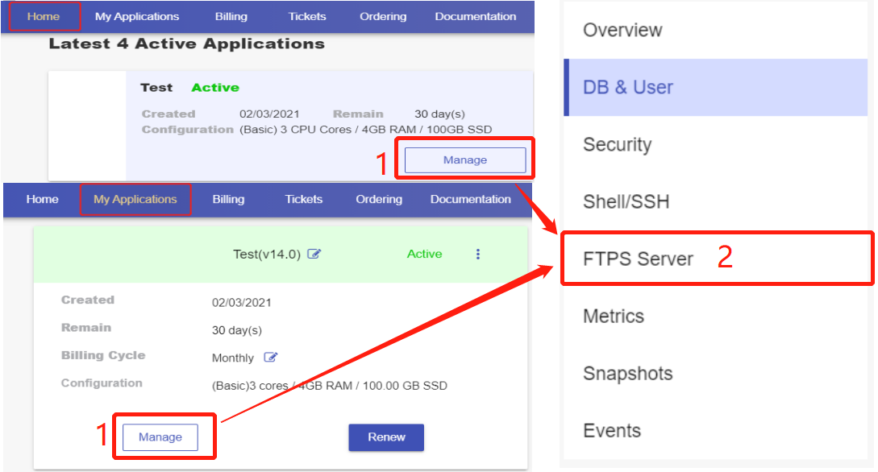The image size is (878, 472).
Task: Click the edit icon beside Test(v14.0)
Action: (x=314, y=255)
